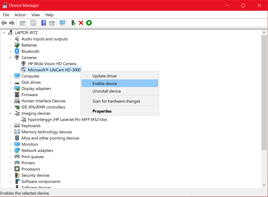The height and width of the screenshot is (197, 268).
Task: Choose Enable device in context menu
Action: click(x=120, y=83)
